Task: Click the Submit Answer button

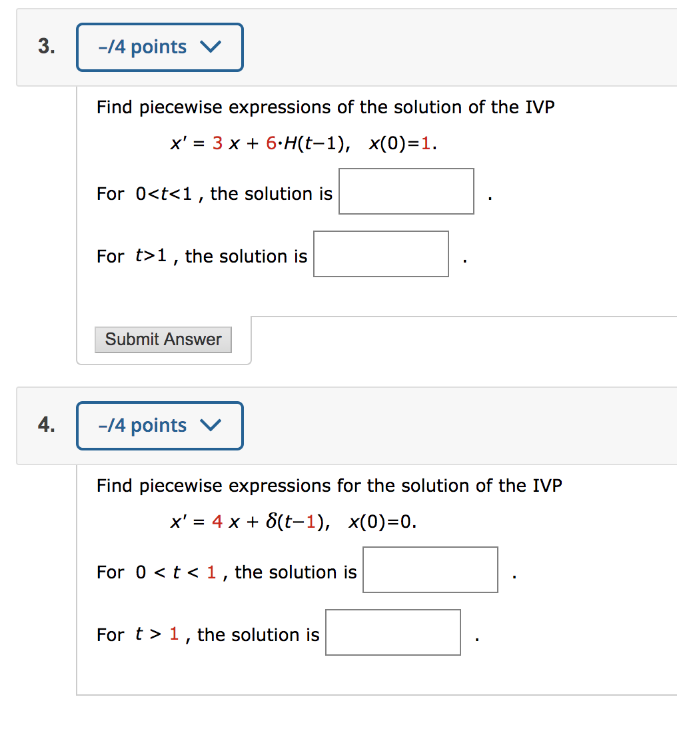Action: [x=163, y=340]
